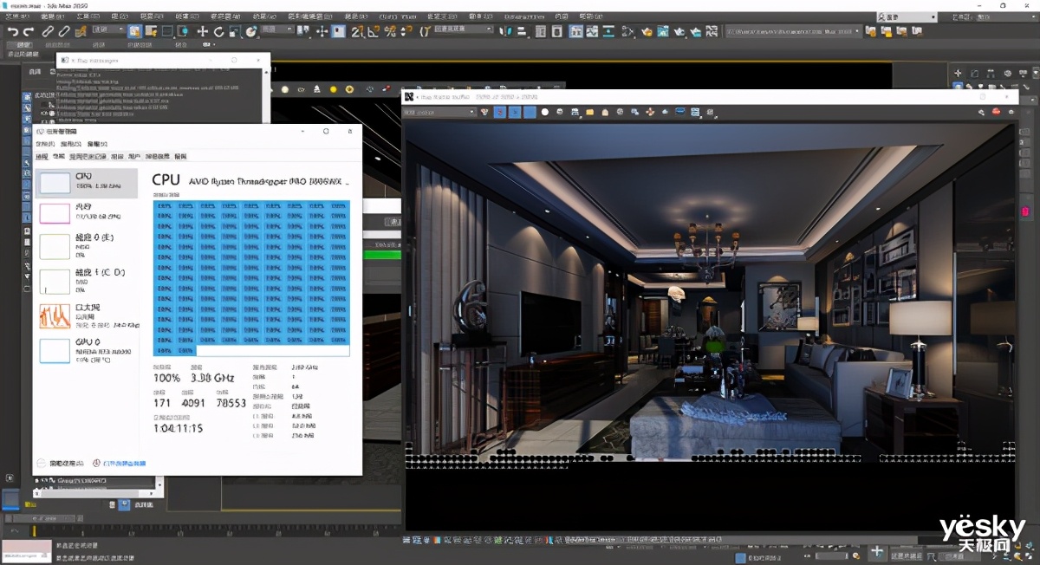Toggle the Angle Snap tool

pyautogui.click(x=374, y=31)
